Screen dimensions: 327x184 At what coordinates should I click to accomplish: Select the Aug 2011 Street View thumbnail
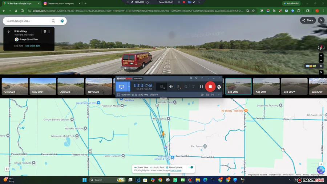click(266, 87)
